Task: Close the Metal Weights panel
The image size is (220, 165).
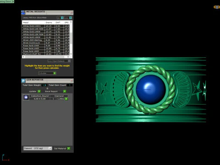Action: [x=71, y=12]
